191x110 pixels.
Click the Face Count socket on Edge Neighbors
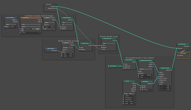click(x=57, y=51)
